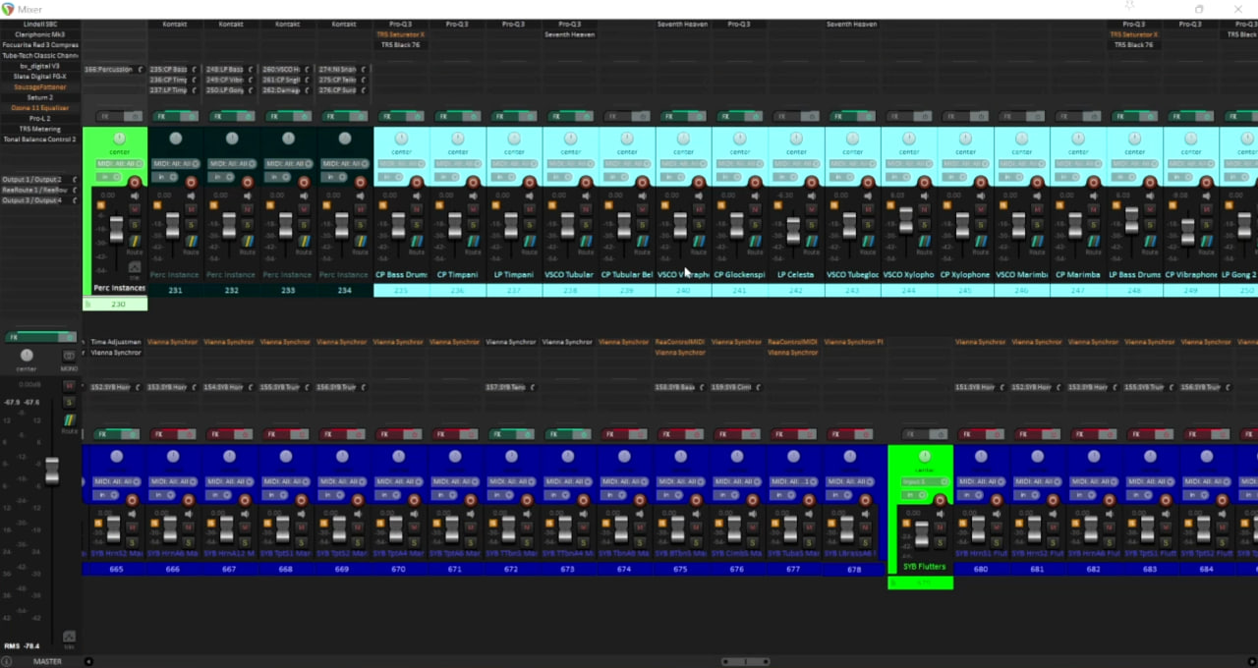Open MIDI: All: All input dropdown on track 231
This screenshot has width=1258, height=668.
click(176, 163)
